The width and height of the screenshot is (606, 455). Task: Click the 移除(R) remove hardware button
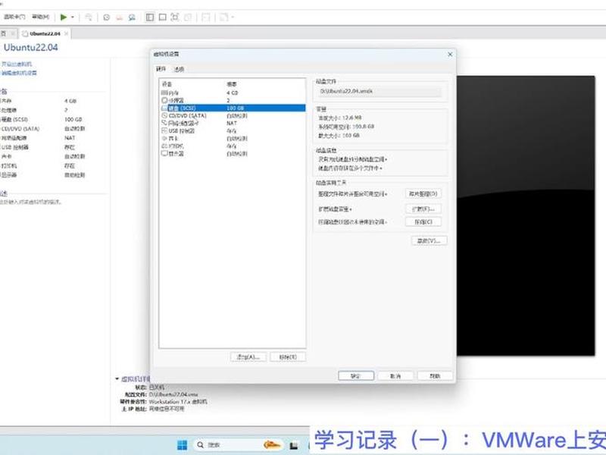(x=288, y=356)
